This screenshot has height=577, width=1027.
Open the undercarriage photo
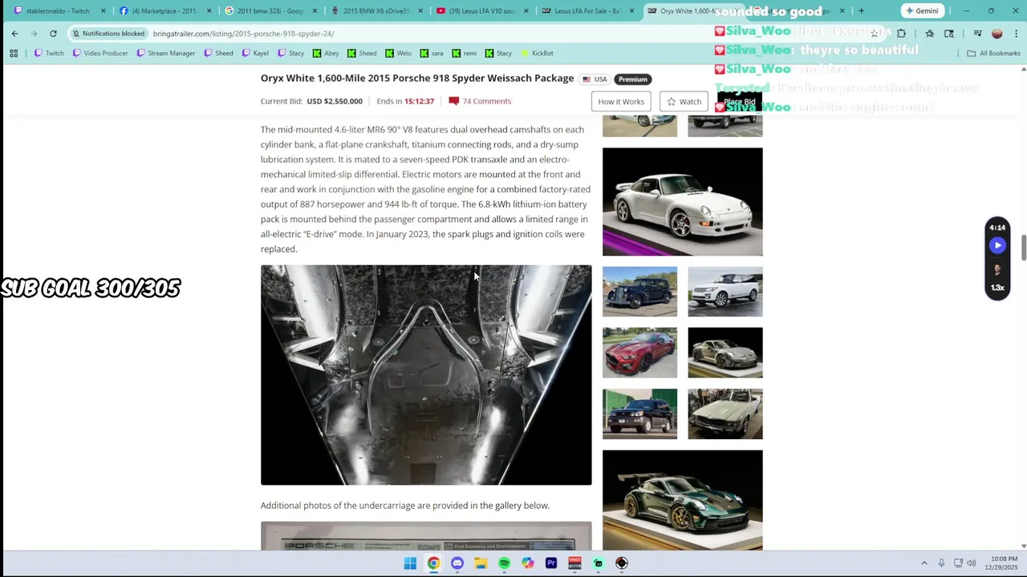pyautogui.click(x=426, y=375)
